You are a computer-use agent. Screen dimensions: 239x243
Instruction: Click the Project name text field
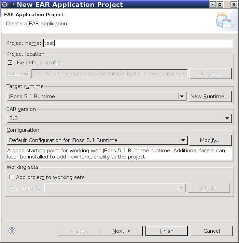point(138,43)
